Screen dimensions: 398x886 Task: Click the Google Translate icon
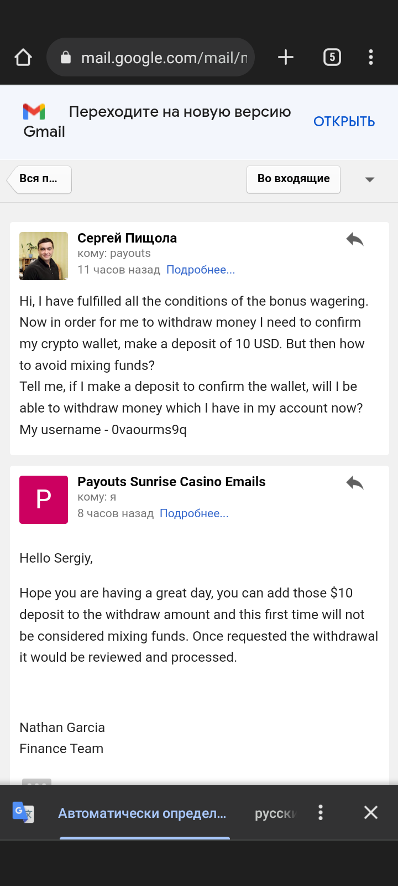tap(23, 812)
